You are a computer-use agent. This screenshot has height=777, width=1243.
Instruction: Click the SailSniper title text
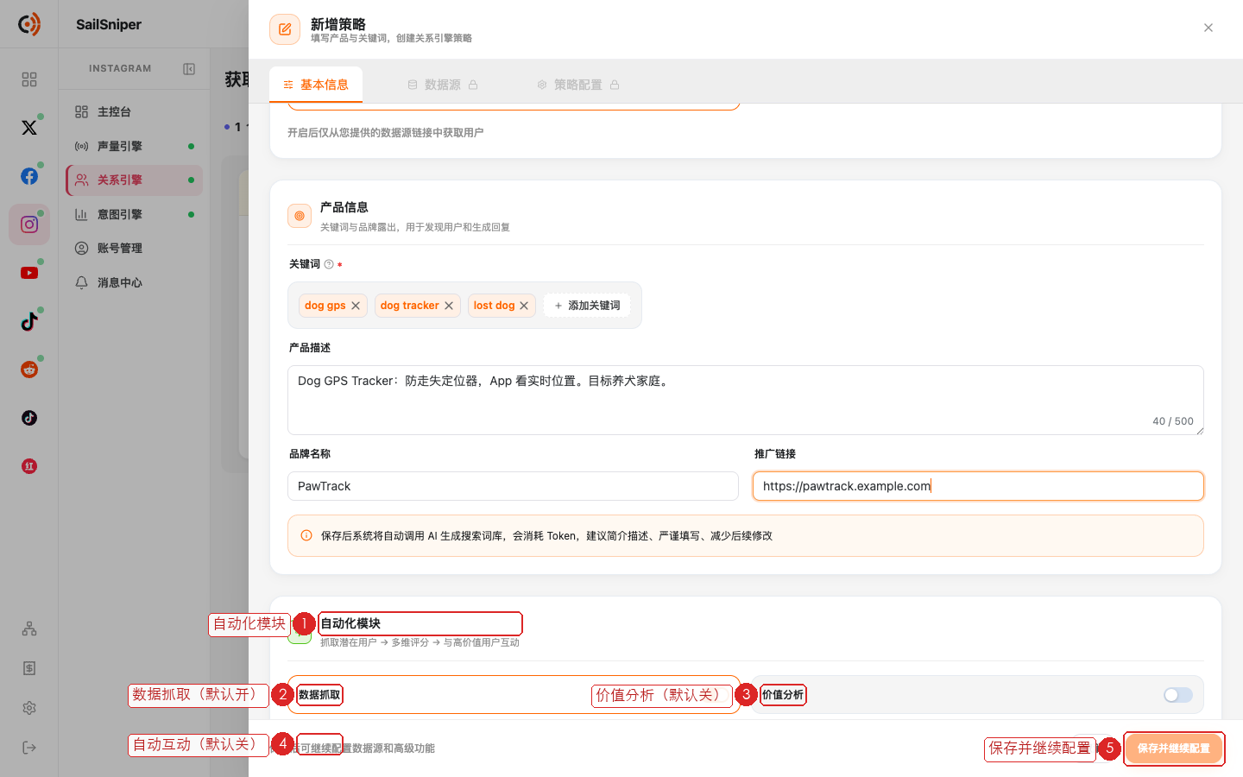coord(109,24)
